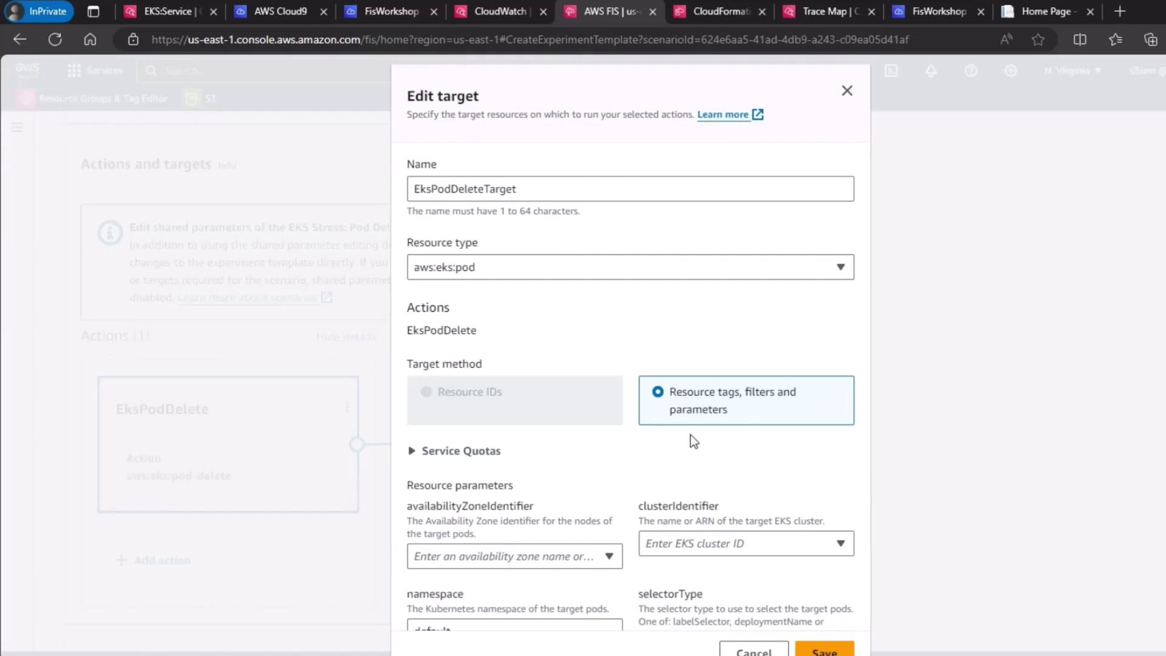
Task: Click the Learn more link
Action: pos(723,114)
